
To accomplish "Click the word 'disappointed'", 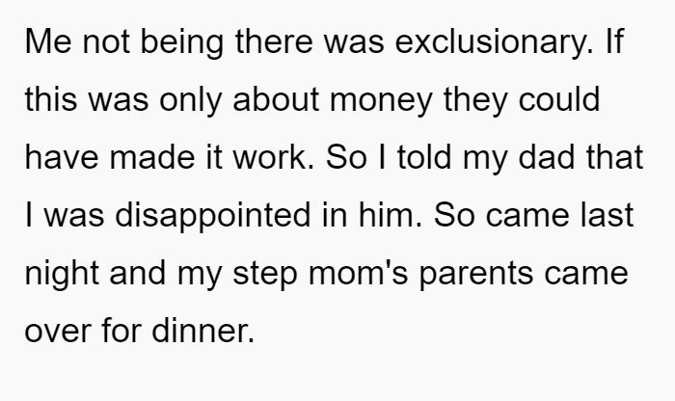I will pyautogui.click(x=213, y=215).
